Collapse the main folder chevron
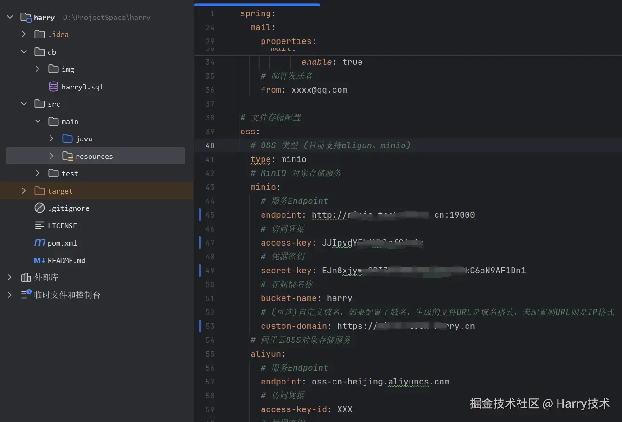Viewport: 622px width, 422px height. point(38,121)
